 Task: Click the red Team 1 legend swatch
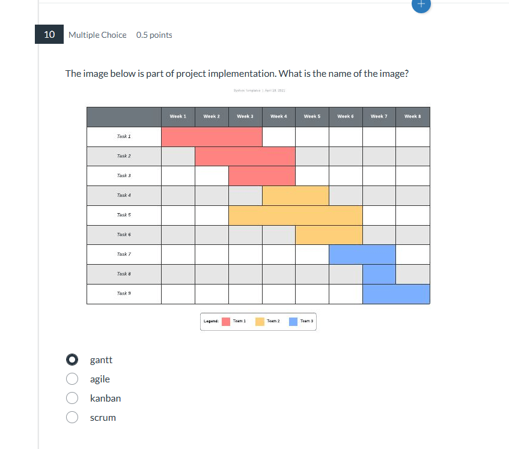[x=226, y=321]
